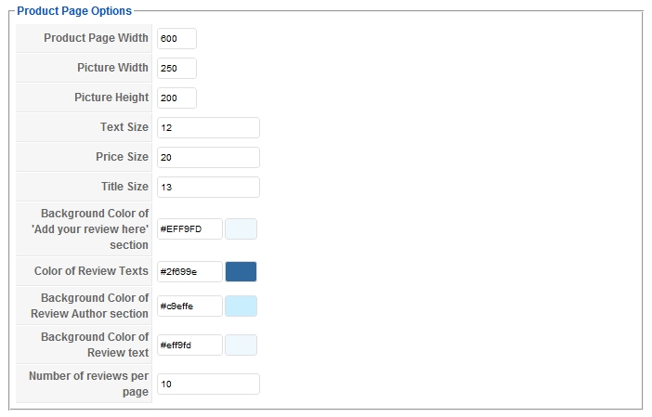Click the Price Size field showing 20
The width and height of the screenshot is (652, 417).
pos(208,158)
